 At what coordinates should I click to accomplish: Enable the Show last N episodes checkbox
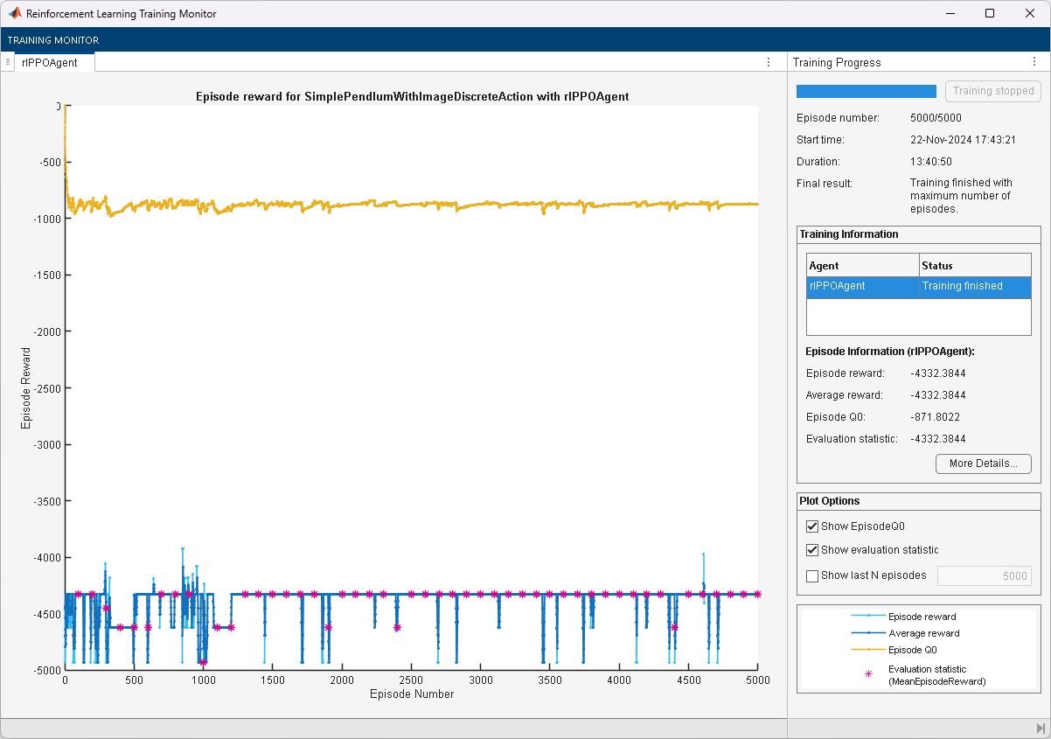(x=812, y=575)
